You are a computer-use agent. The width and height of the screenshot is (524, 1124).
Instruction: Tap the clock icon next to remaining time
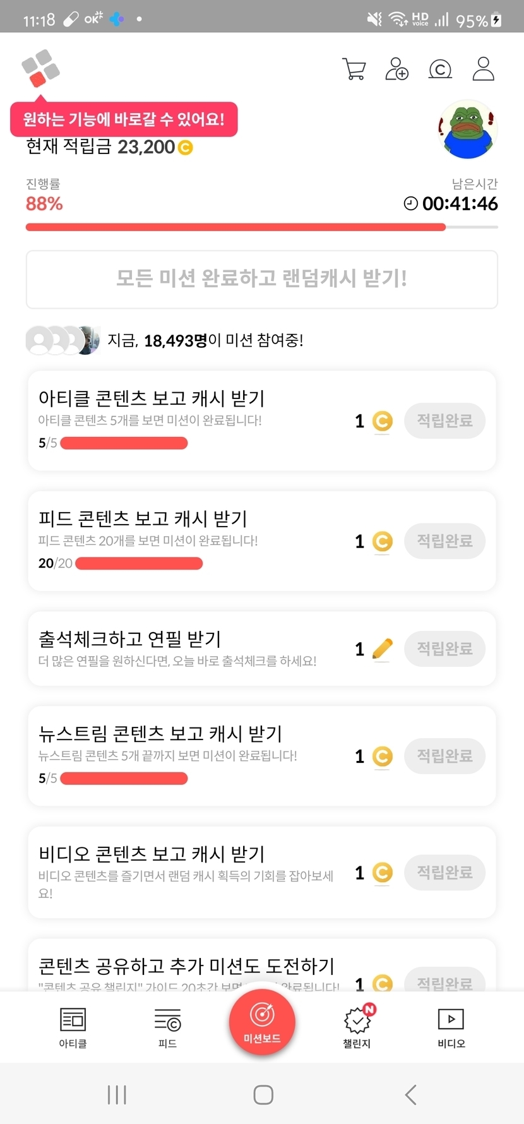tap(411, 203)
